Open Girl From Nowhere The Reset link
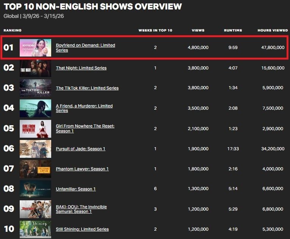Image resolution: width=290 pixels, height=239 pixels. coord(85,129)
